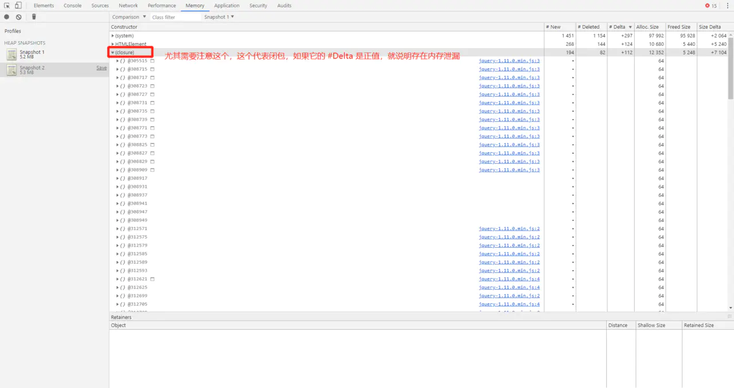Expand the @308917 closure entry
The width and height of the screenshot is (734, 388).
(118, 178)
